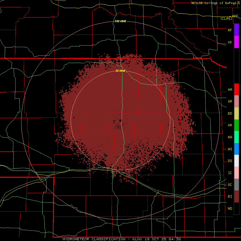Click the 50 NMI range ring label
The height and width of the screenshot is (241, 241).
click(x=120, y=71)
